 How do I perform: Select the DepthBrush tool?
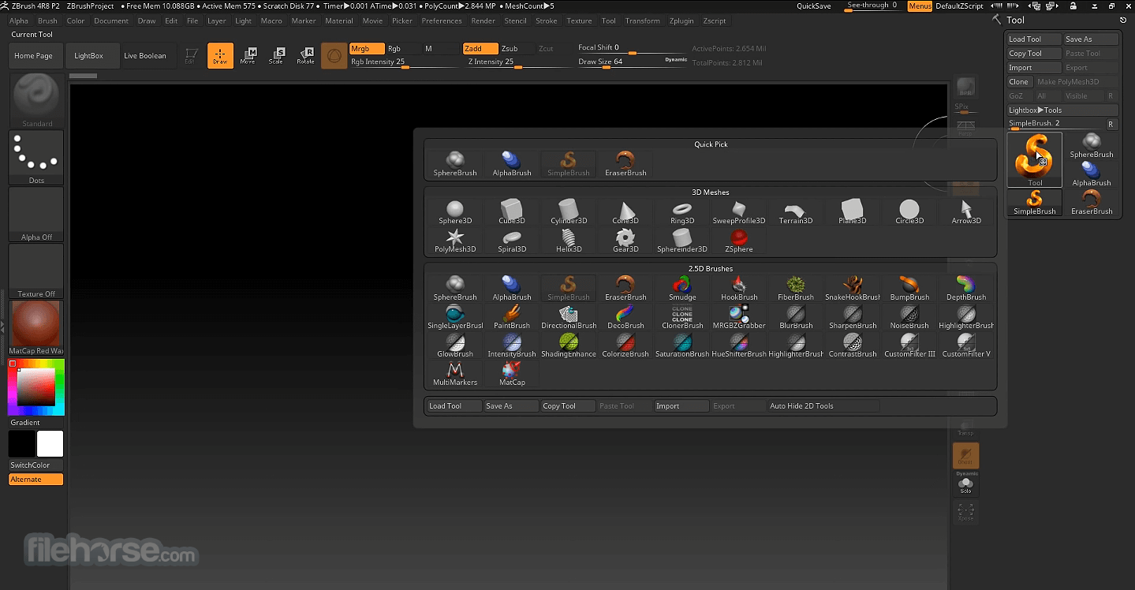coord(966,289)
